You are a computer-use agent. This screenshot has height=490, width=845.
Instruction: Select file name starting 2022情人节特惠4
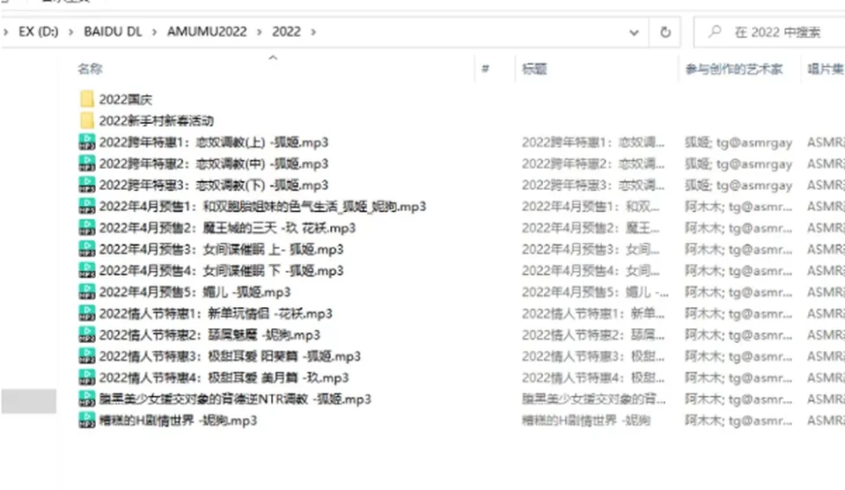[x=224, y=377]
